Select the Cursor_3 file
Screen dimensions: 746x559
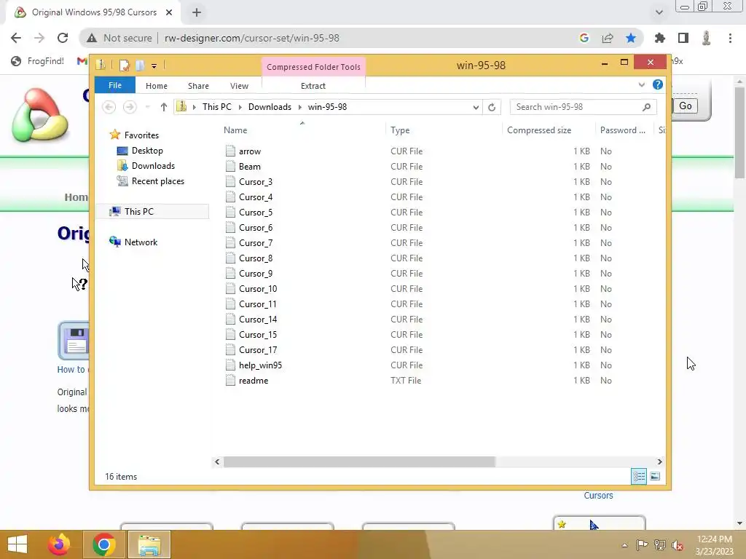pos(256,181)
